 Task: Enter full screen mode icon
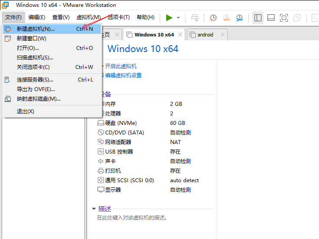284,18
